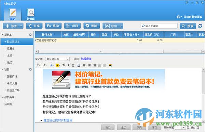Image resolution: width=205 pixels, height=132 pixels.
Task: Focus the keyword search input field
Action: pyautogui.click(x=159, y=26)
